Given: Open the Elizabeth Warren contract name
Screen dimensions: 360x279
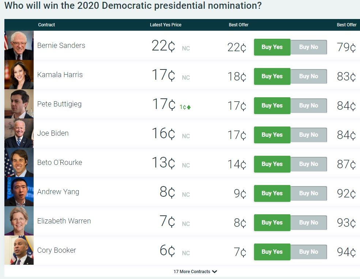Looking at the screenshot, I should coord(64,221).
